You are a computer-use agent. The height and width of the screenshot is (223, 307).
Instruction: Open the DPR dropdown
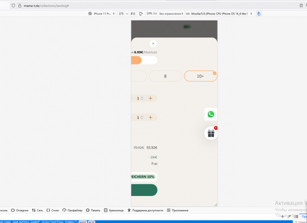152,14
